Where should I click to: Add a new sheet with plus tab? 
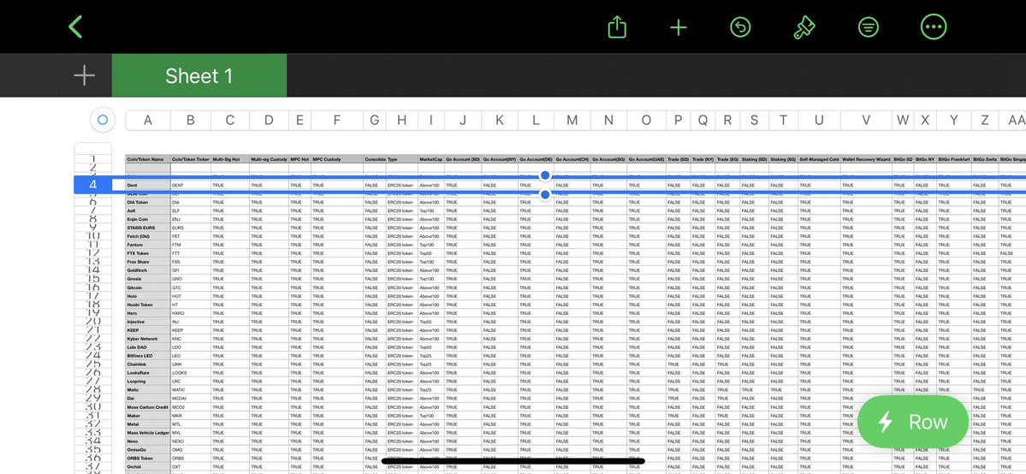coord(85,75)
